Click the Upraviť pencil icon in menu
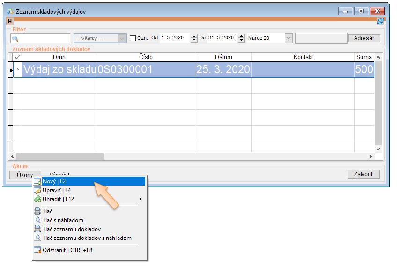Screen dimensions: 414x268 [x=37, y=190]
